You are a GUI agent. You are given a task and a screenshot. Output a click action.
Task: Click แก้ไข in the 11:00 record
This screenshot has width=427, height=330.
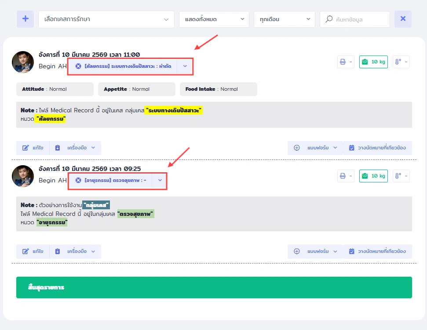click(x=33, y=148)
